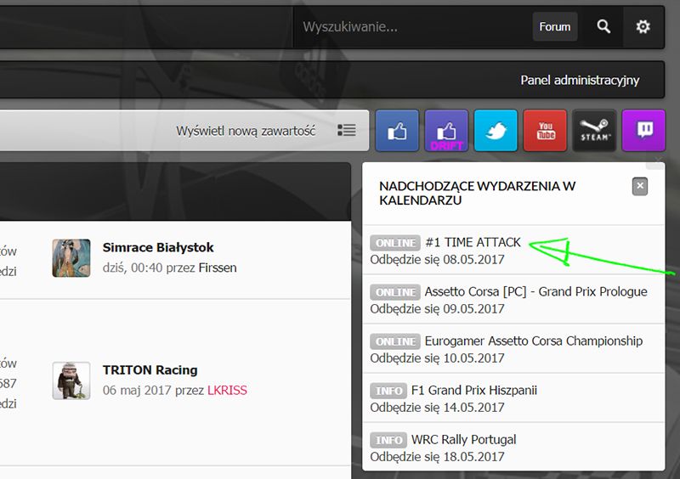Open user profile LKRISS
This screenshot has width=680, height=479.
click(227, 391)
